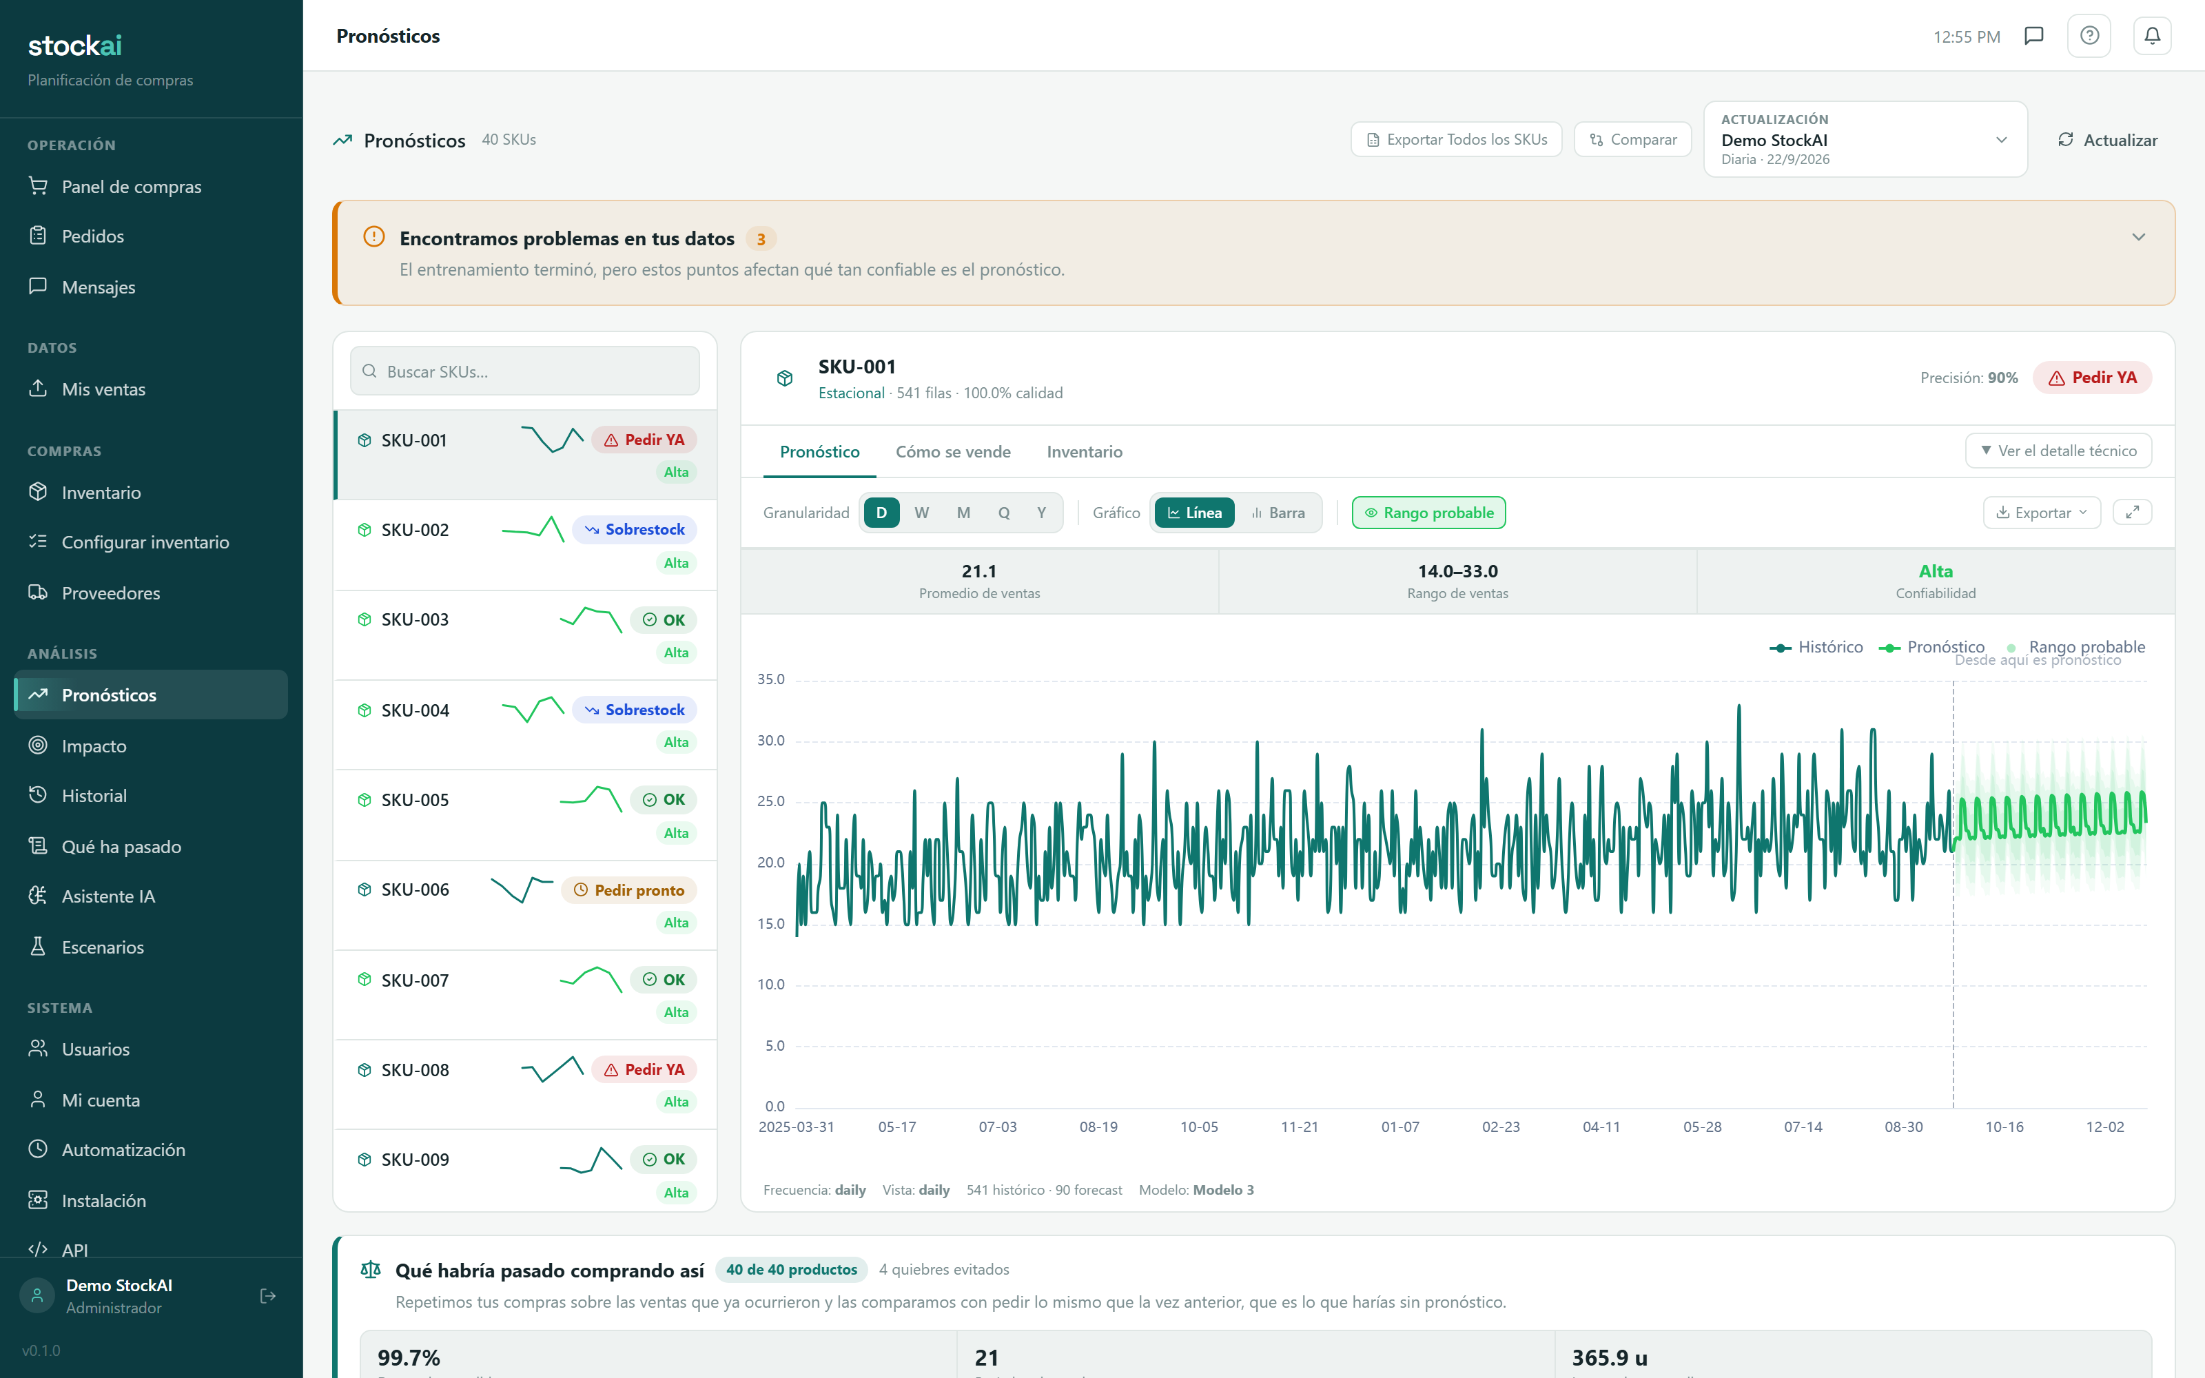Image resolution: width=2205 pixels, height=1378 pixels.
Task: Click the logout icon beside Demo StockAI
Action: pos(268,1296)
